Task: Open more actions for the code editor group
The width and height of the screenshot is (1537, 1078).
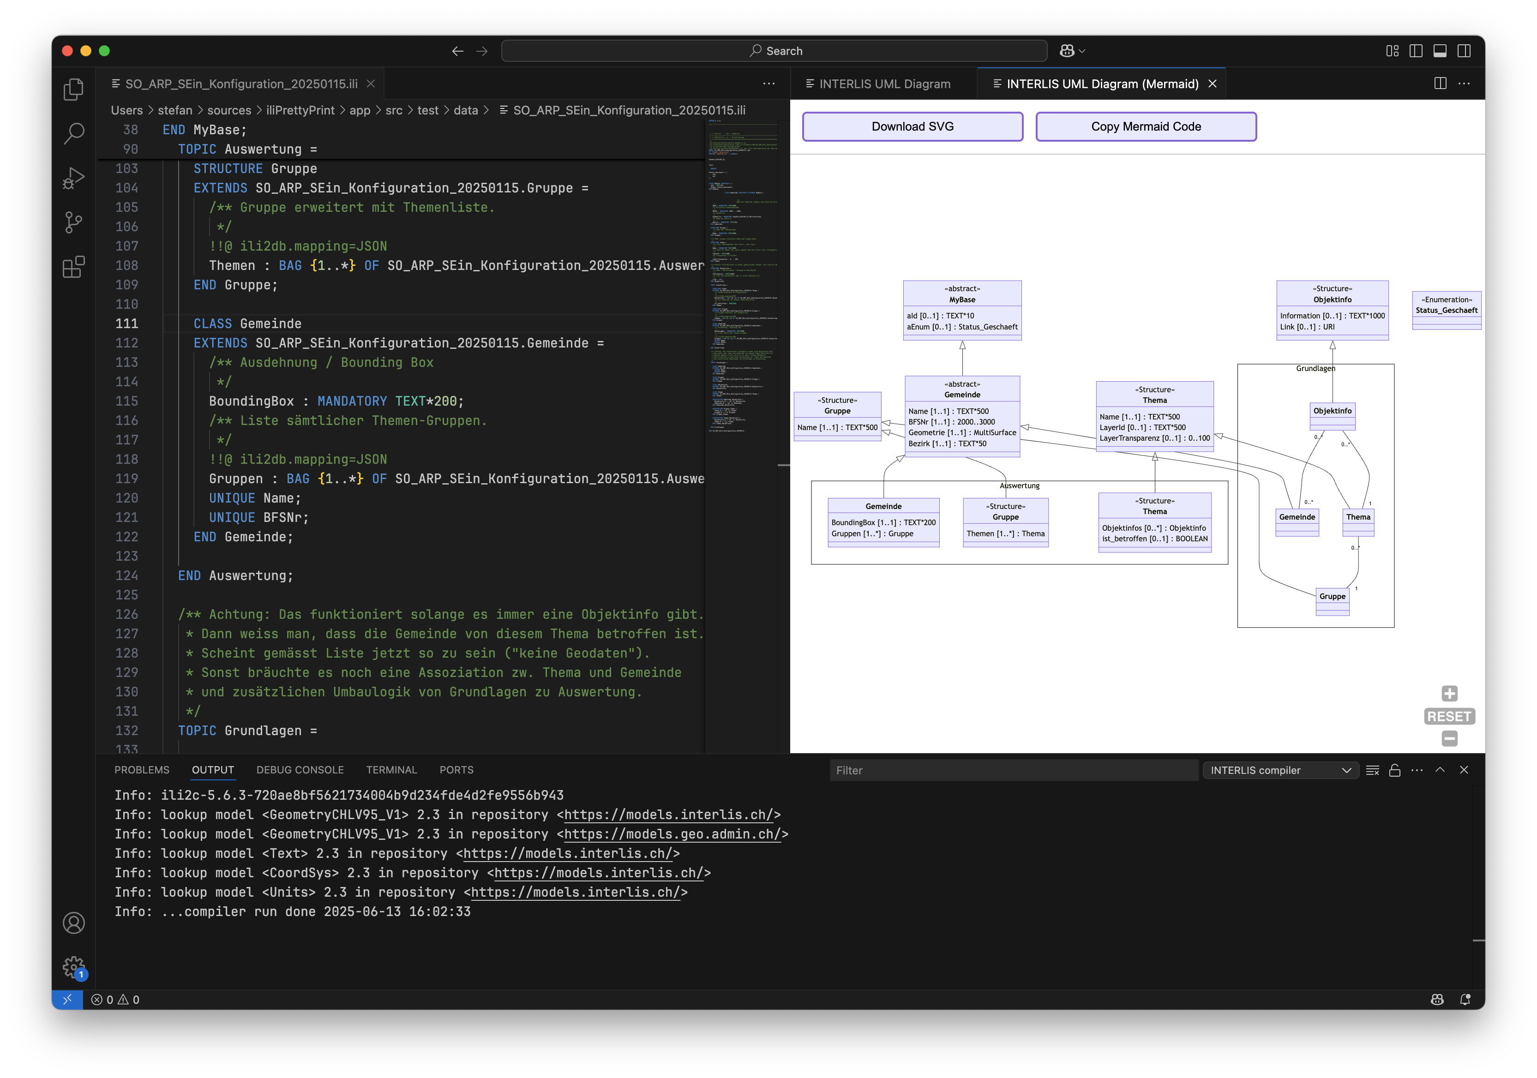Action: (x=768, y=84)
